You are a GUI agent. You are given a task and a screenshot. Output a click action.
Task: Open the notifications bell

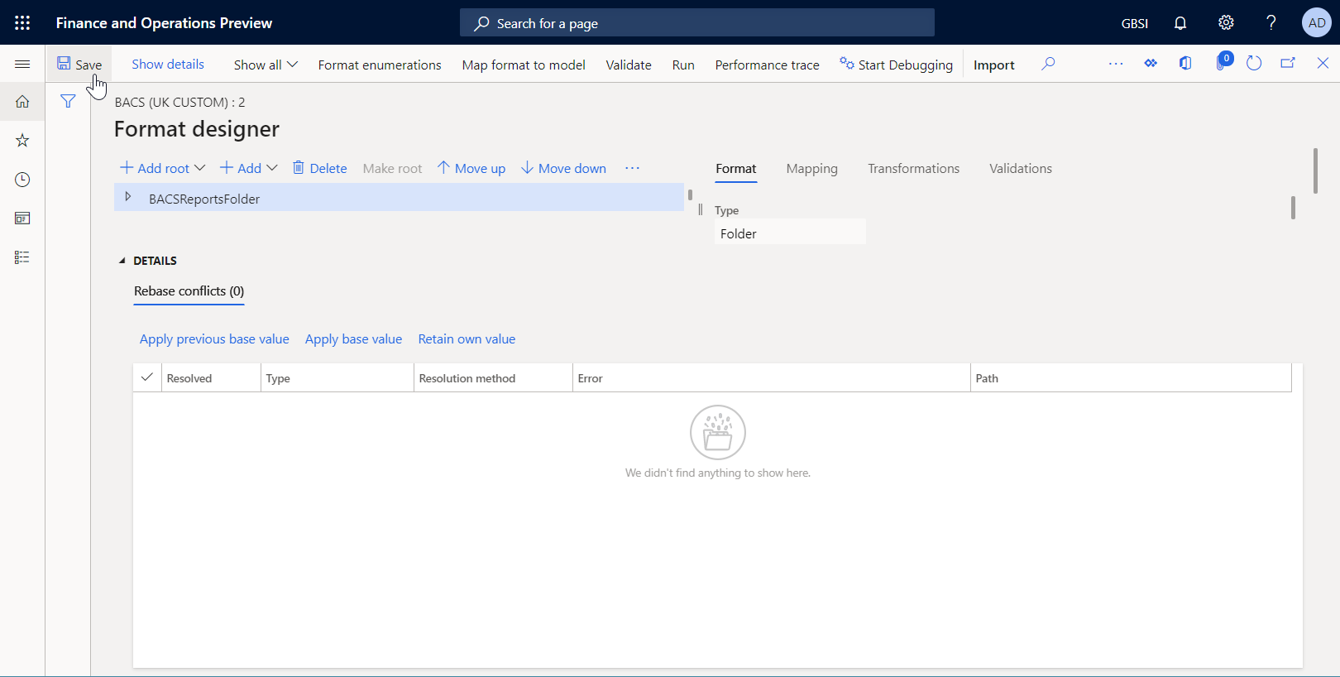click(1180, 22)
